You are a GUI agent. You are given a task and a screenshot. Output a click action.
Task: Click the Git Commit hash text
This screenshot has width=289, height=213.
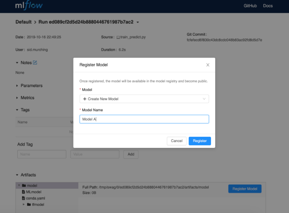[224, 40]
